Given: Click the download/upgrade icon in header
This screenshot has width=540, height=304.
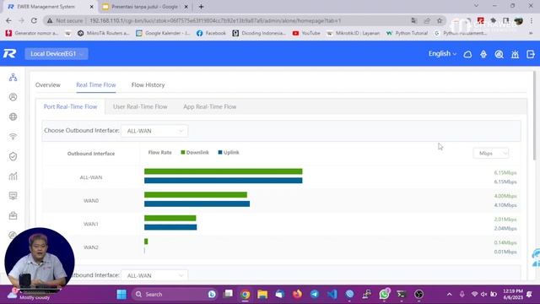Looking at the screenshot, I should coord(483,54).
